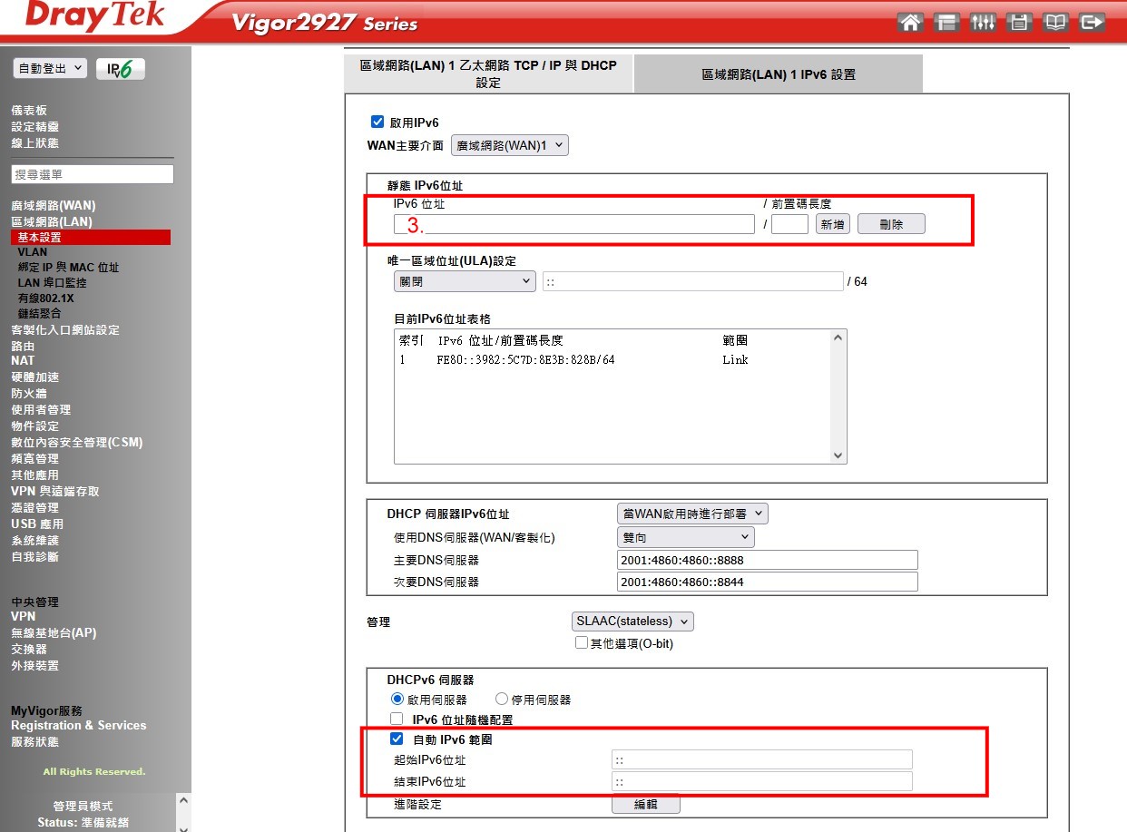This screenshot has width=1127, height=832.
Task: Click the IPv6 badge button in sidebar
Action: click(121, 70)
